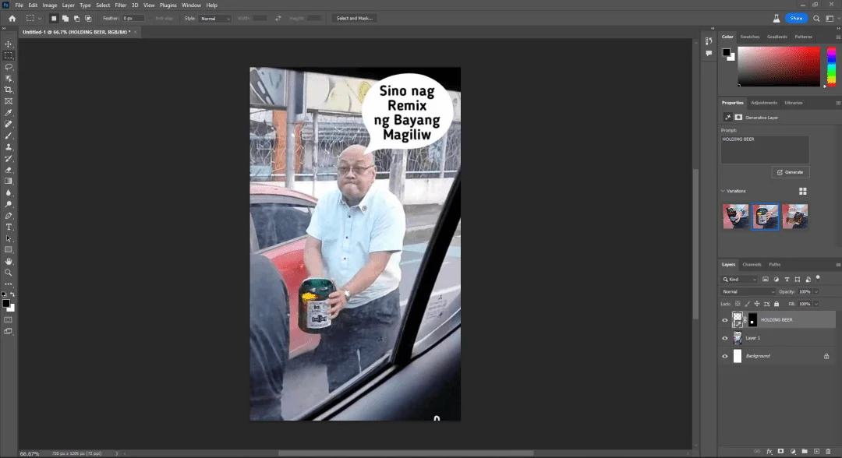
Task: Select the Clone Stamp tool
Action: [9, 147]
